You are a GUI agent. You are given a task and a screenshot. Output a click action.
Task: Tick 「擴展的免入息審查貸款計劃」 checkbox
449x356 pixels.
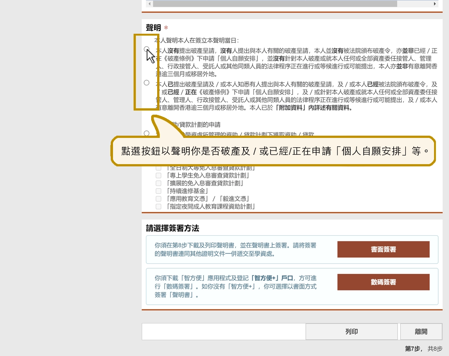coord(159,183)
